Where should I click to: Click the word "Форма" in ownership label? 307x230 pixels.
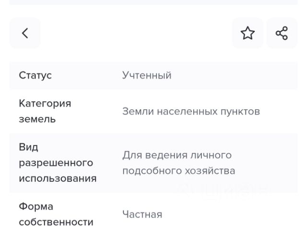pyautogui.click(x=36, y=207)
